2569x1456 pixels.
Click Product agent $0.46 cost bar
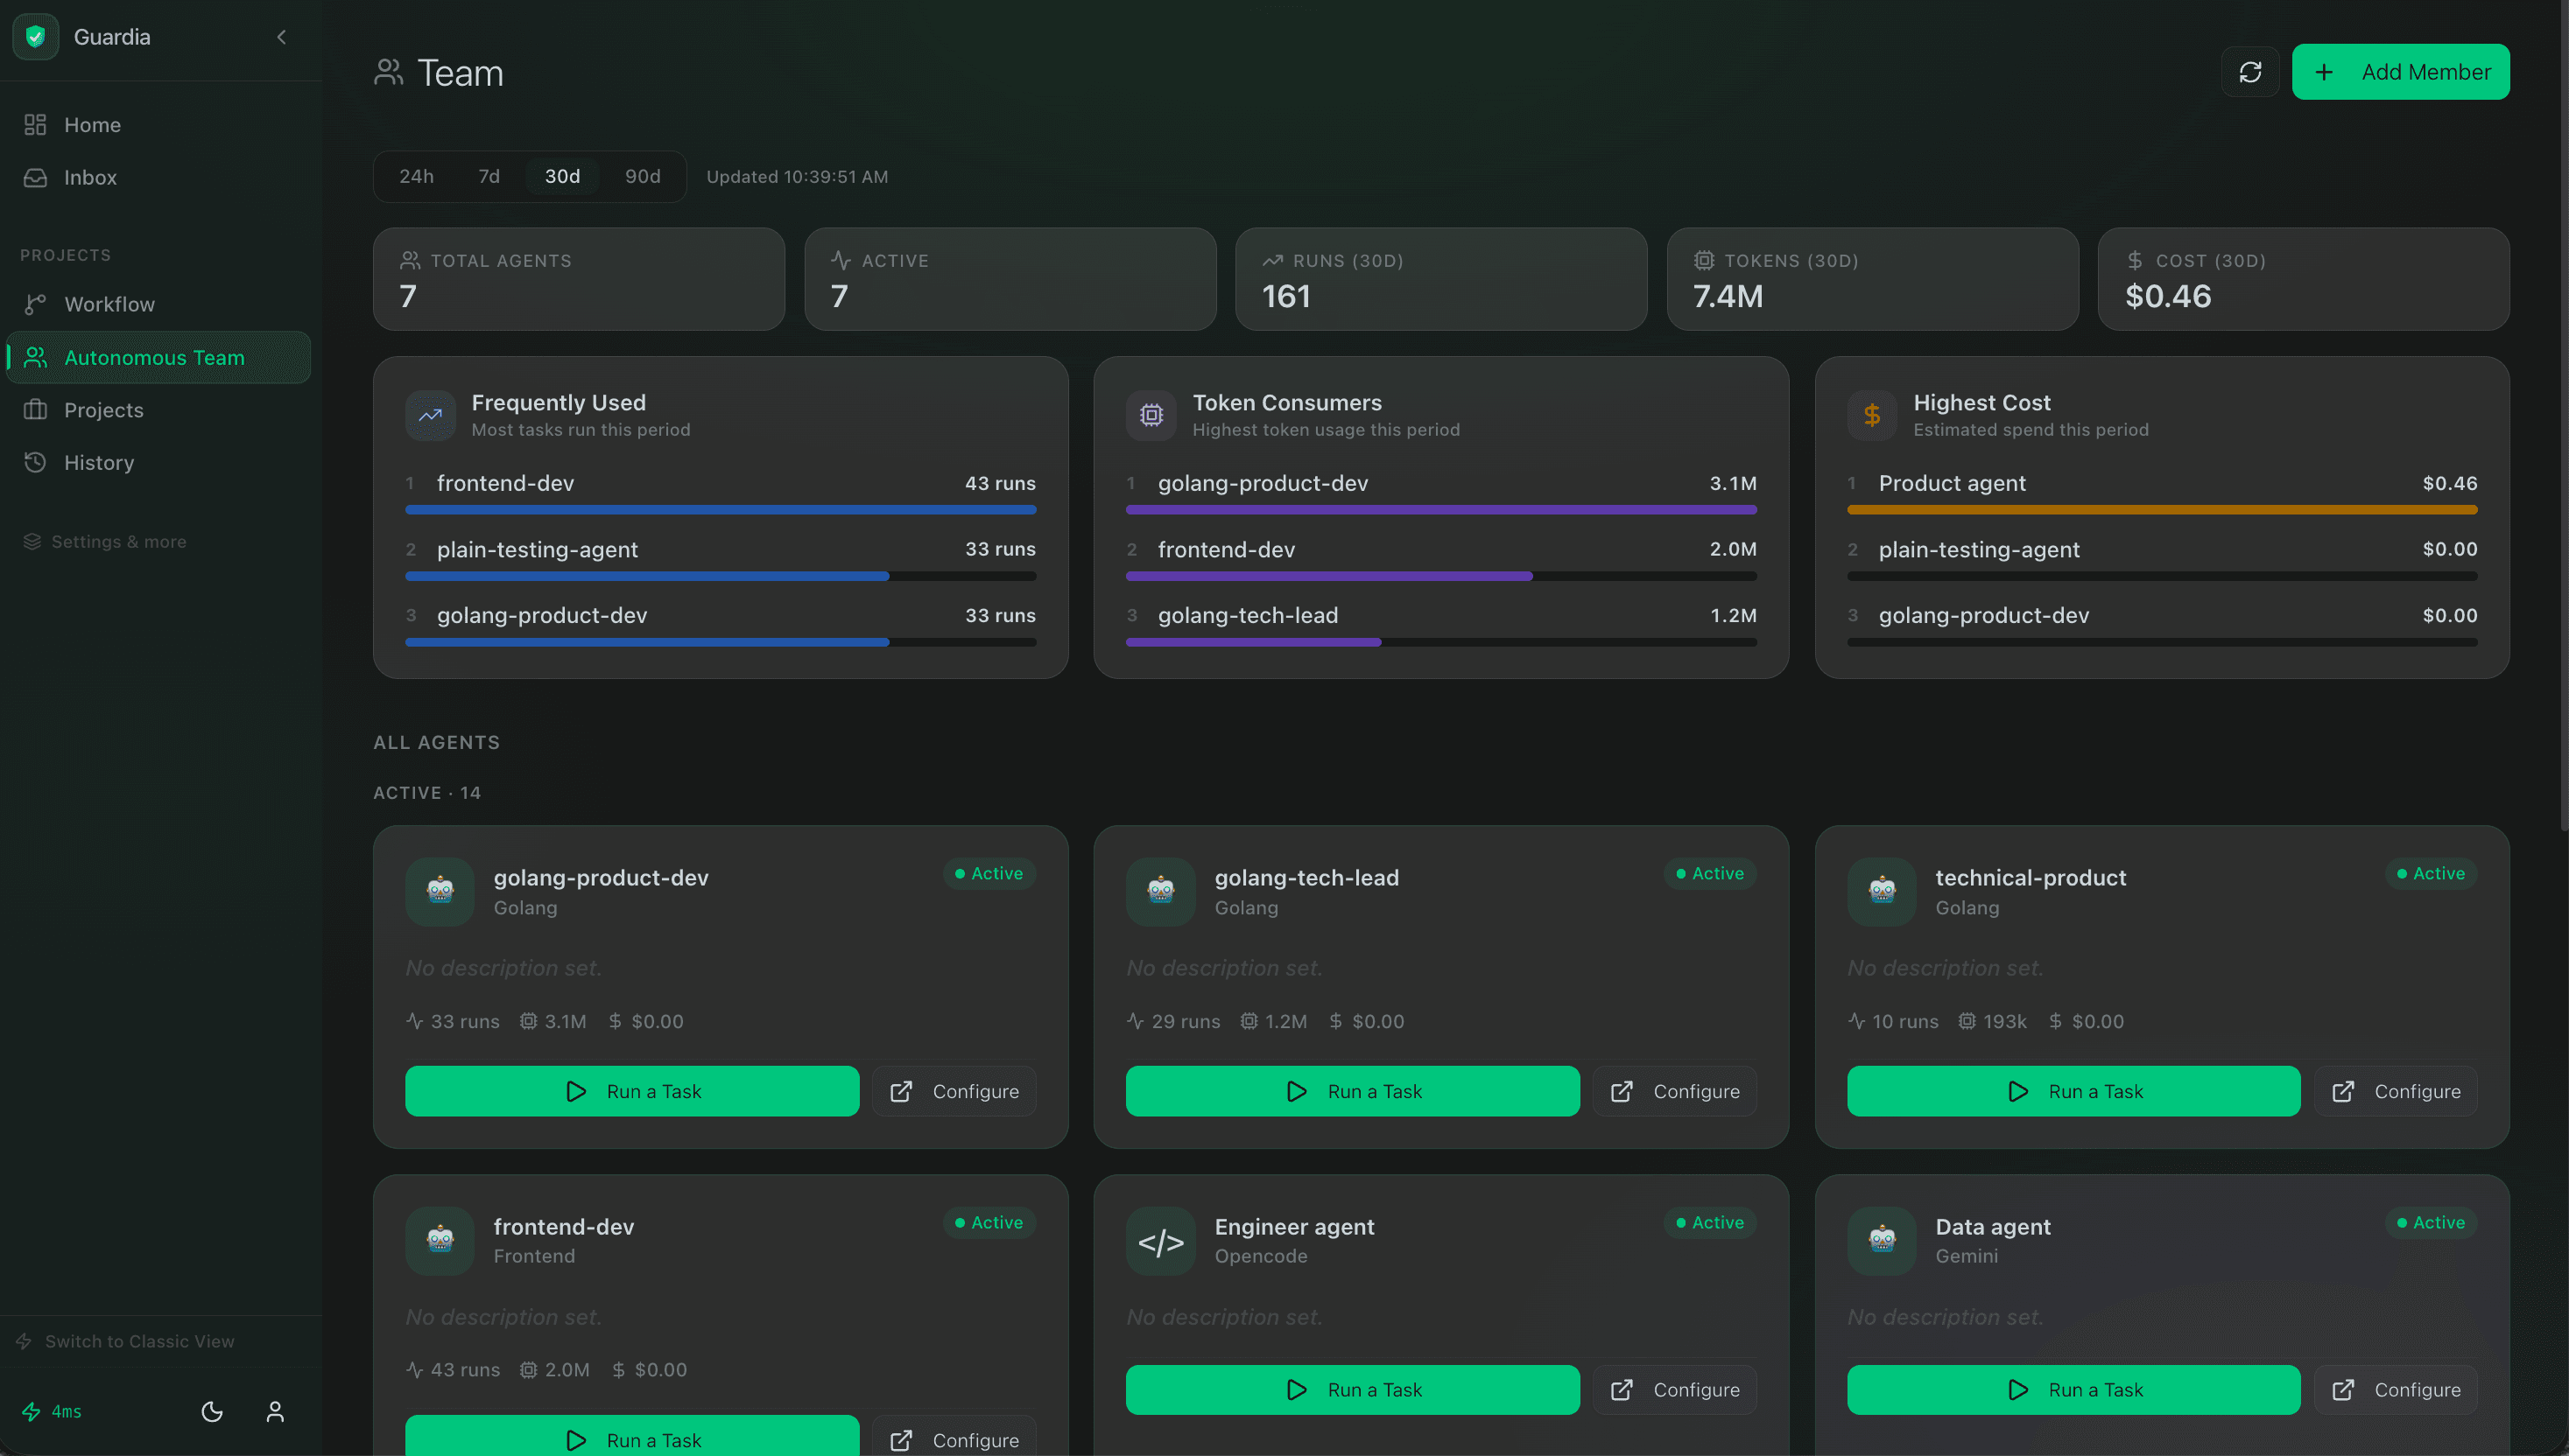[2162, 510]
